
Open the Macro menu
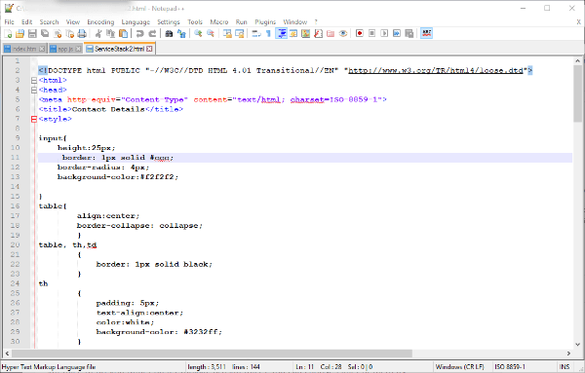219,22
